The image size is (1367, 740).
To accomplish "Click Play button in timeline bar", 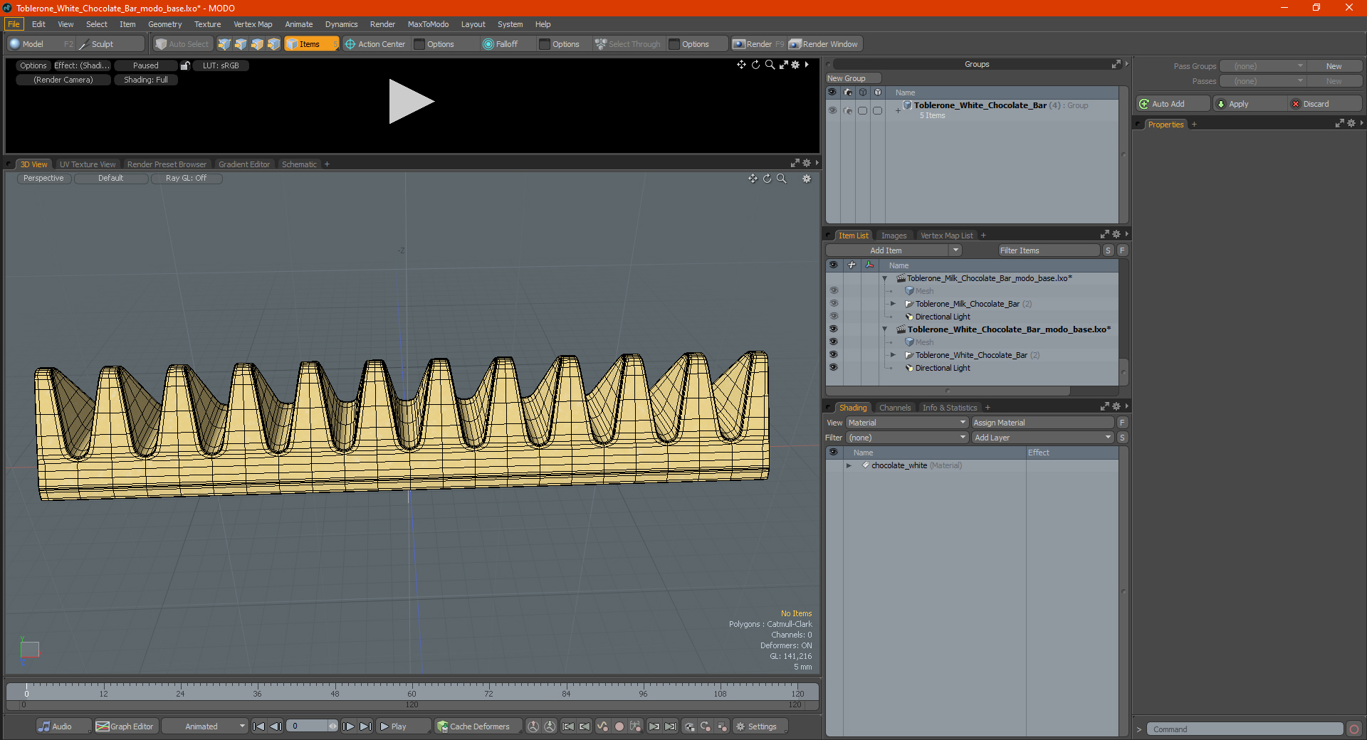I will (403, 726).
